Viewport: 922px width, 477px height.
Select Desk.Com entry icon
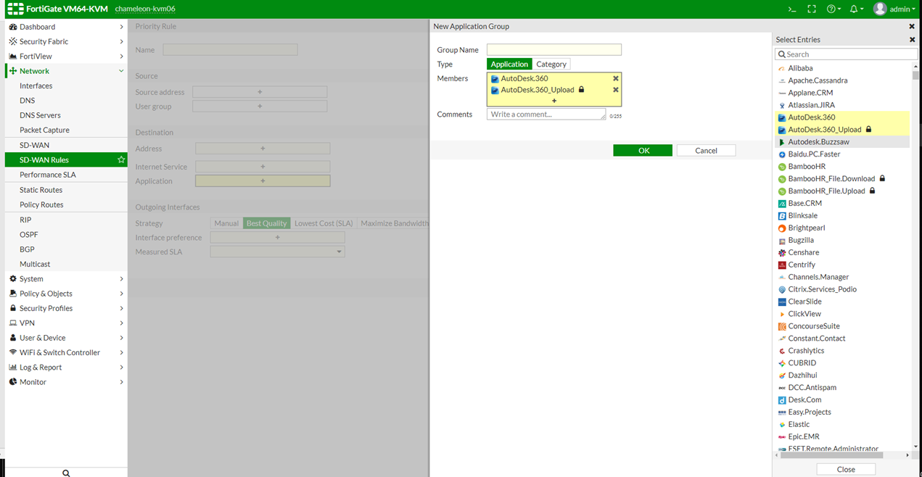[782, 400]
